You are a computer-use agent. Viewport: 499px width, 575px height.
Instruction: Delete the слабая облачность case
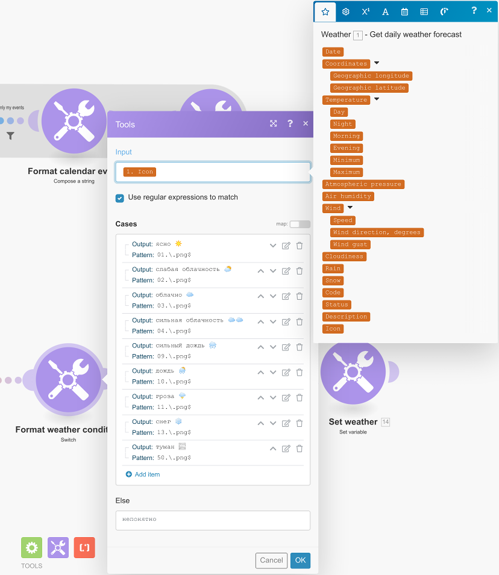coord(300,271)
